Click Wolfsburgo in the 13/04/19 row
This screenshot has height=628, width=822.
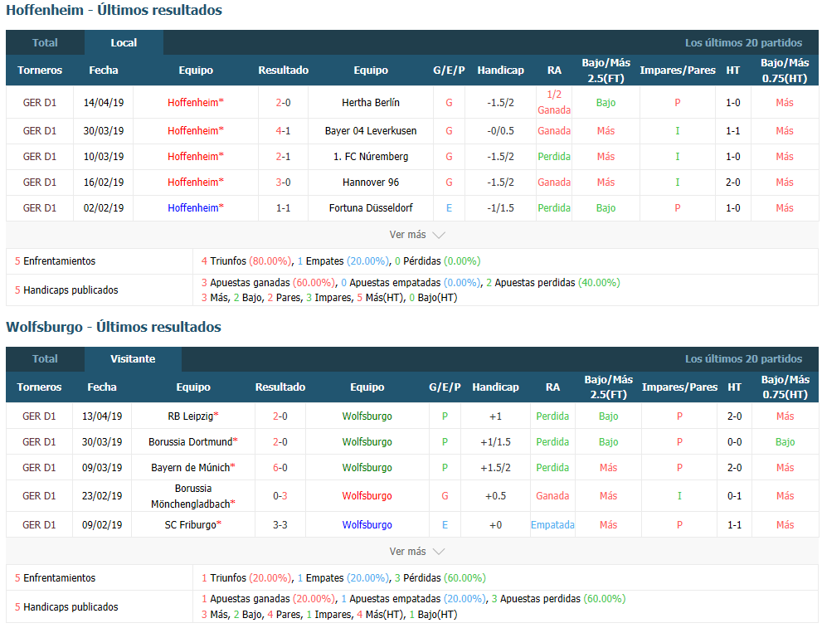(367, 416)
